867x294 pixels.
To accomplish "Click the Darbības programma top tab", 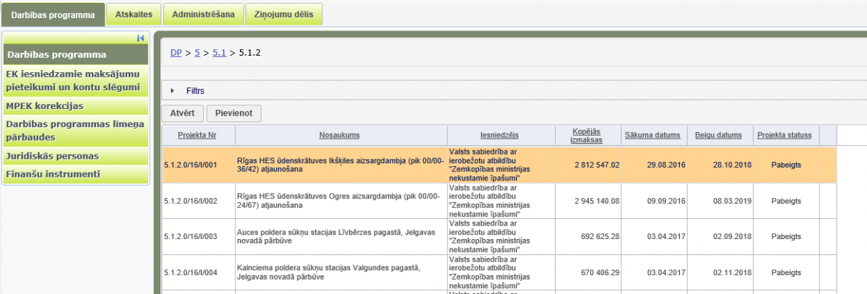I will point(53,14).
